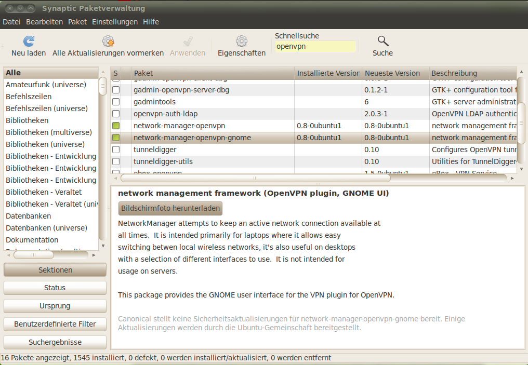Click the status bar package count text
This screenshot has height=365, width=528.
click(166, 358)
